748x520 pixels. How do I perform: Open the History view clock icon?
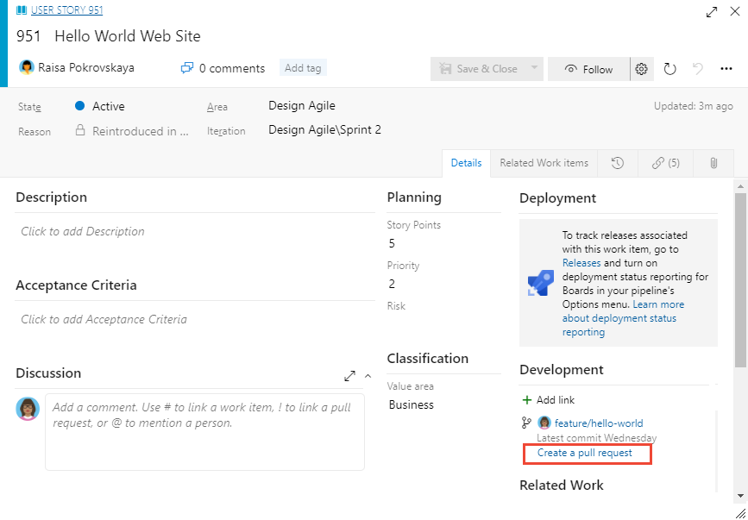(618, 163)
